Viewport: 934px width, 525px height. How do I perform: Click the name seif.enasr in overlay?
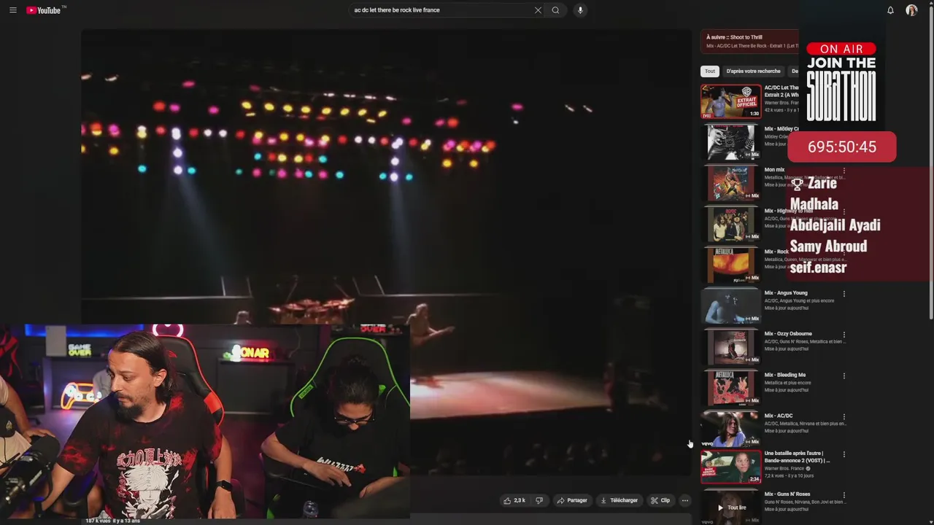(x=818, y=268)
